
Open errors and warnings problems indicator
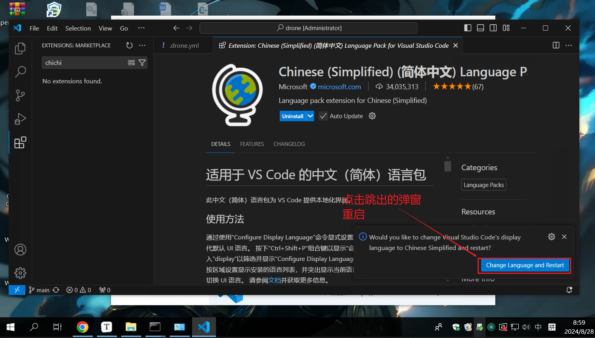tap(79, 290)
